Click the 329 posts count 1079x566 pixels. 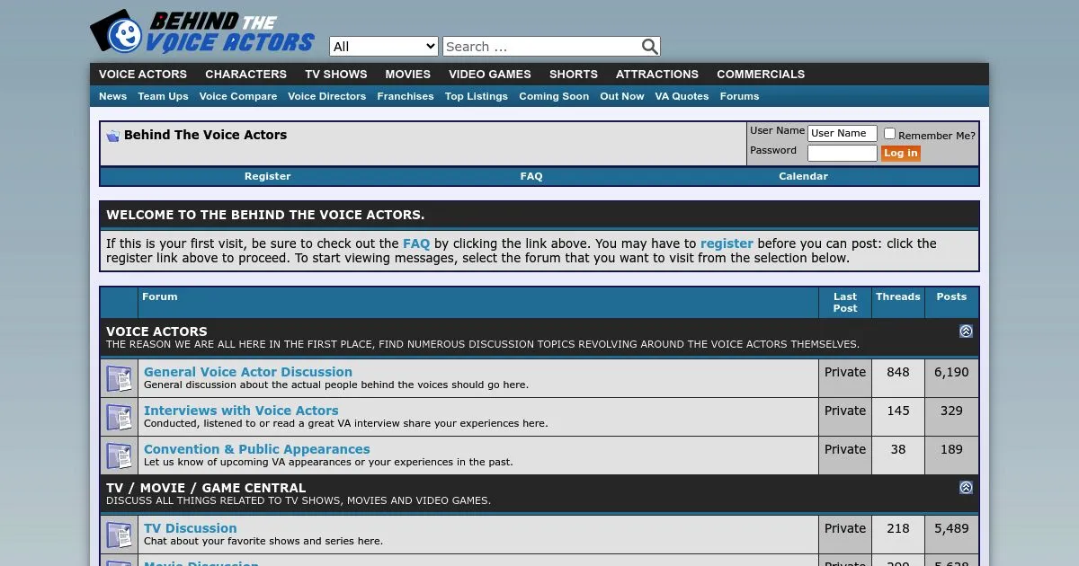coord(951,411)
